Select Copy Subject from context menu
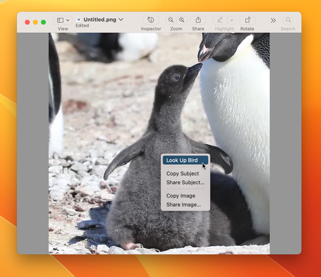Image resolution: width=321 pixels, height=277 pixels. coord(186,174)
